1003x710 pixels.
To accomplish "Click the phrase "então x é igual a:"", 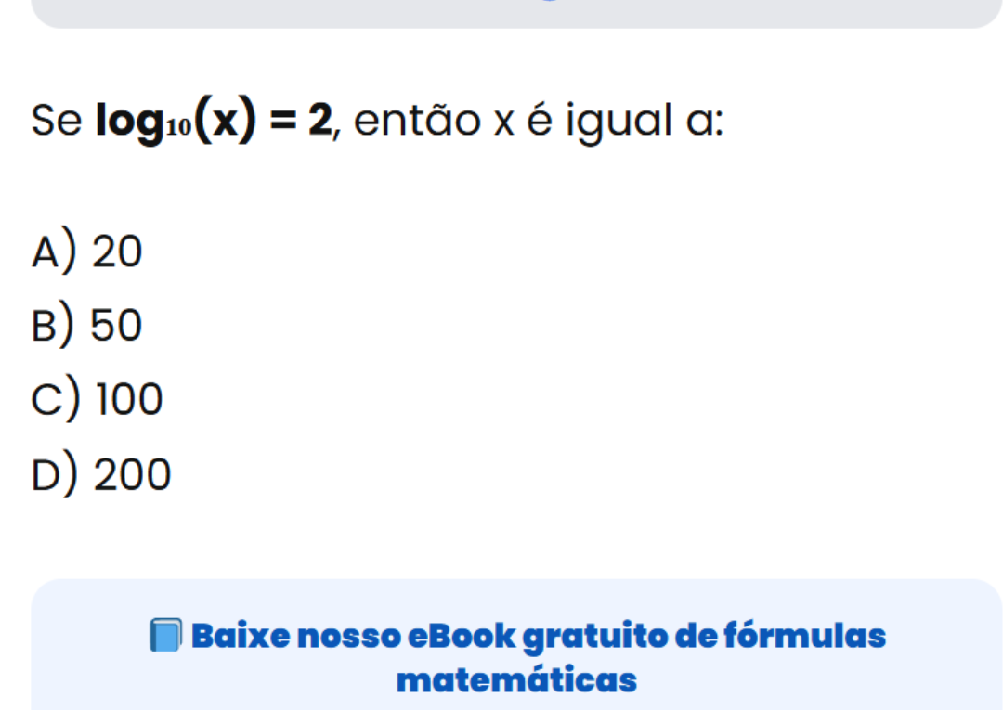I will click(x=539, y=122).
